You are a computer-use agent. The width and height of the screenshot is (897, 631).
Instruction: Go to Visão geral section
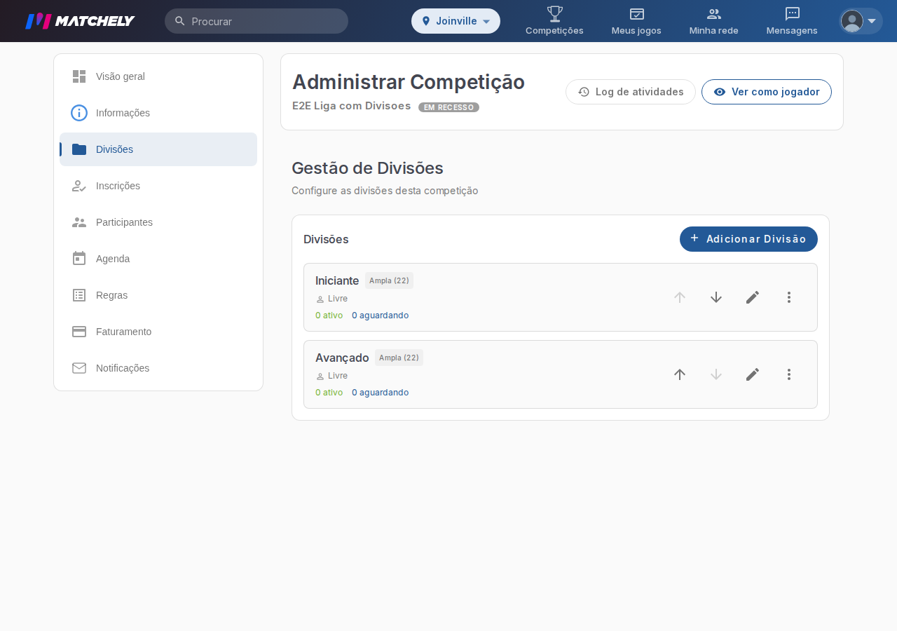coord(158,76)
